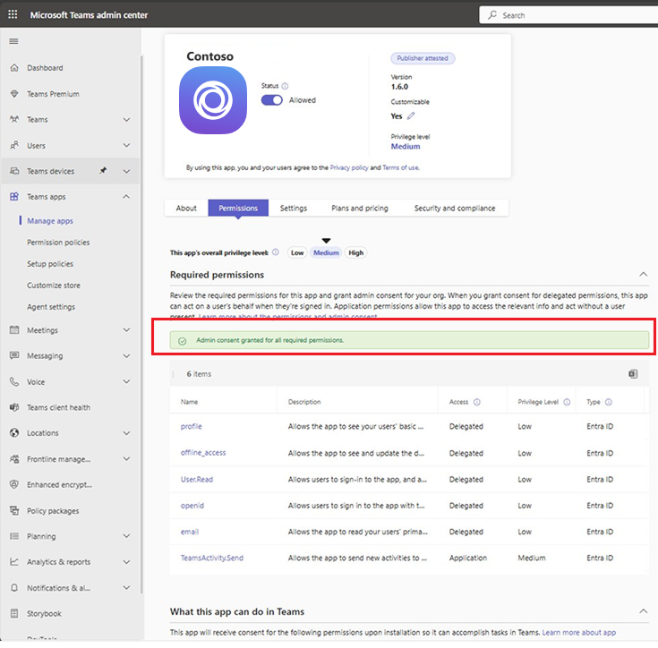Toggle the app Status Allowed switch
The image size is (658, 648).
pyautogui.click(x=272, y=100)
